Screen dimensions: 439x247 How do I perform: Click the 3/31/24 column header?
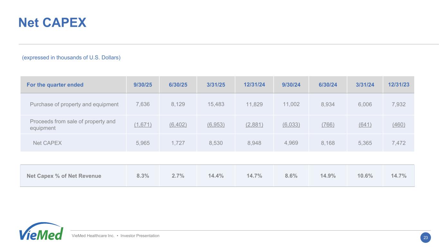(x=365, y=85)
